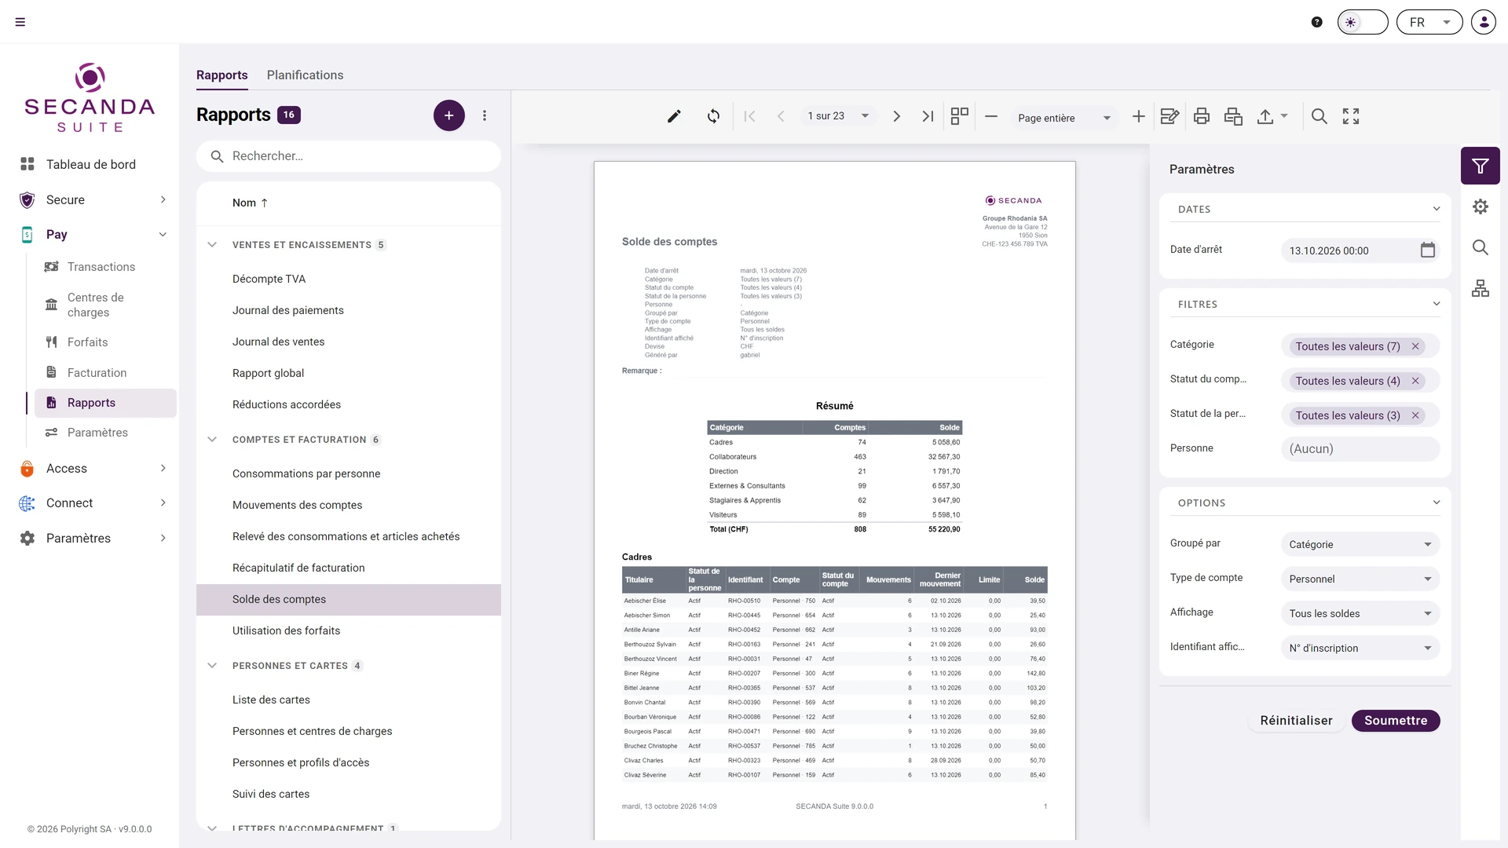Click the Personne (Aucun) field
The width and height of the screenshot is (1508, 848).
pos(1360,449)
